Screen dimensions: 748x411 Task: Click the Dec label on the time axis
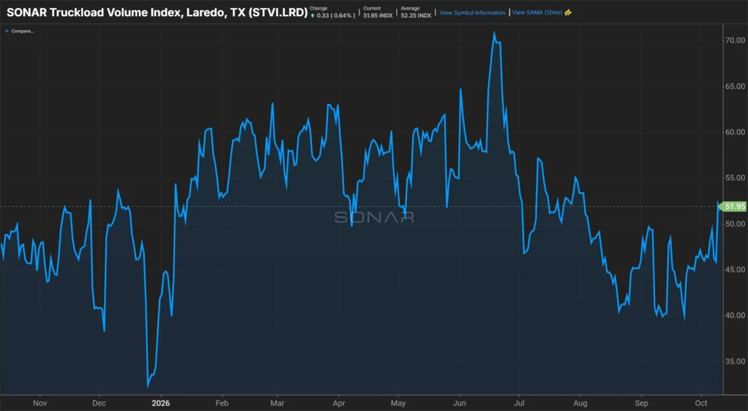[x=99, y=404]
